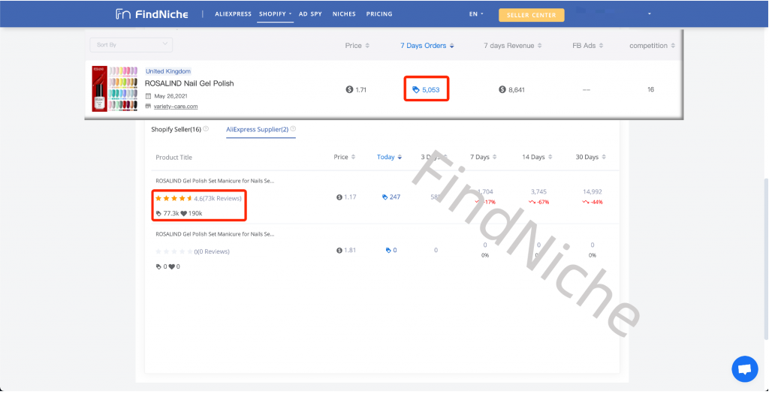This screenshot has width=769, height=403.
Task: Open first ROSALIND Gel Polish Set supplier listing
Action: pos(215,181)
